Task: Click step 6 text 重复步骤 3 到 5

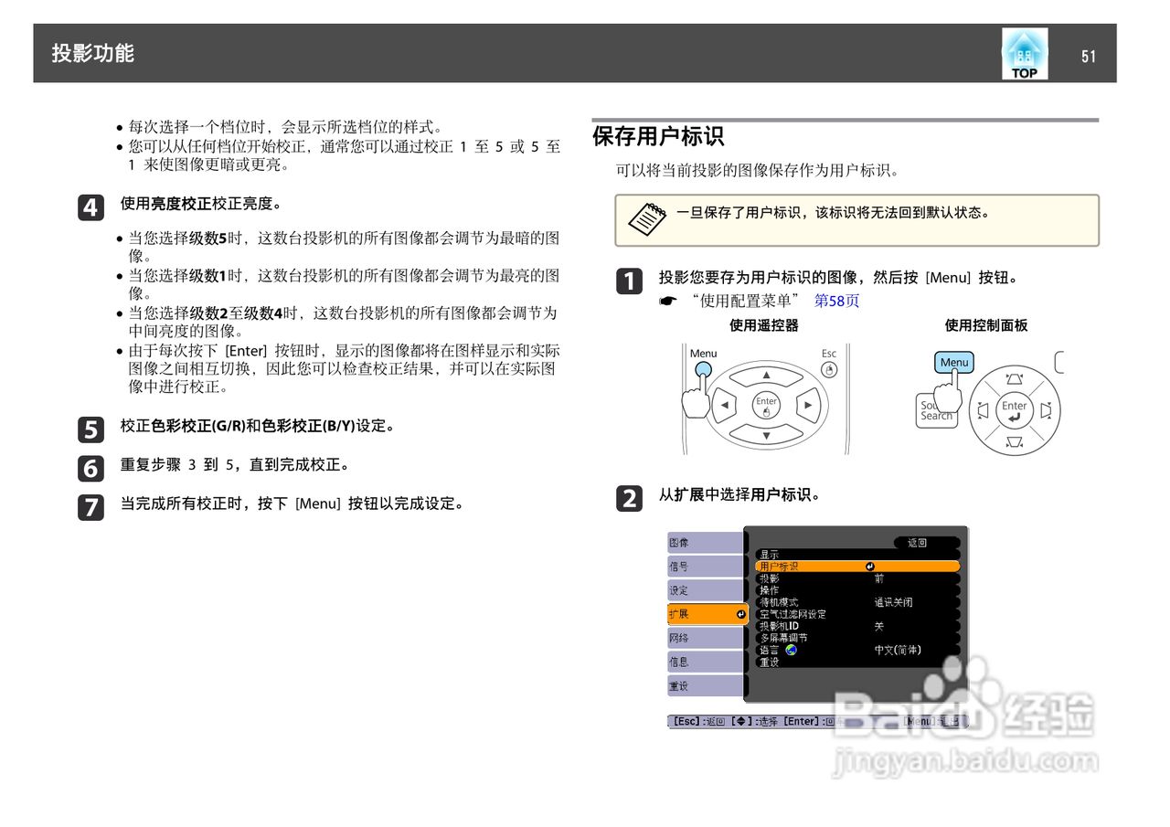Action: 235,464
